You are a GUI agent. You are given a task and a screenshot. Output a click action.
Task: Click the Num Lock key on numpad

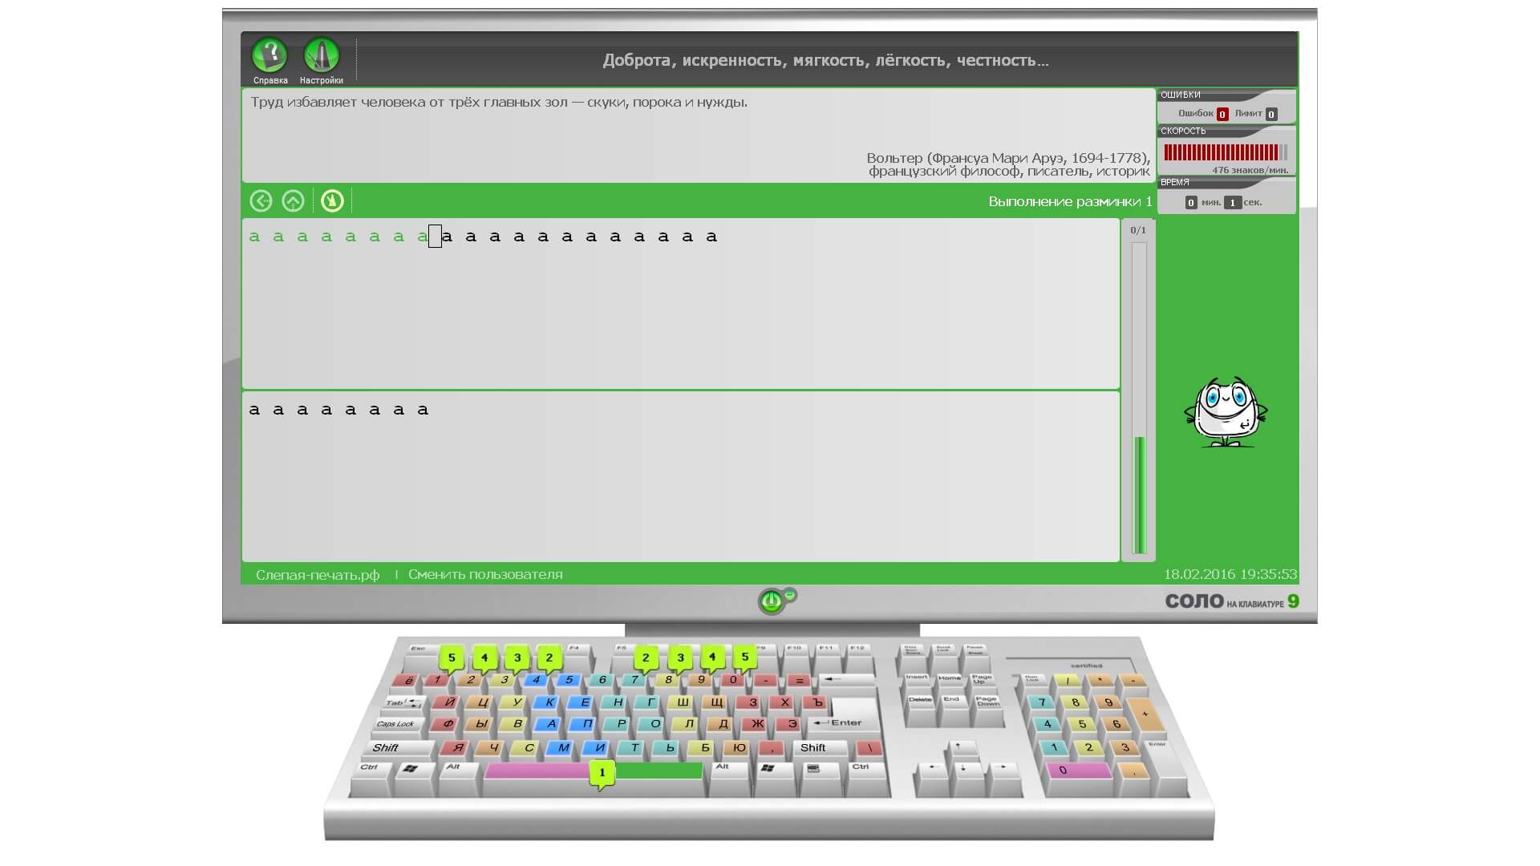point(1031,680)
